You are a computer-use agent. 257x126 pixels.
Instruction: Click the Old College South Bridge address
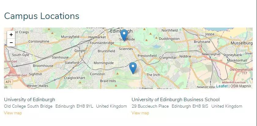(28, 106)
